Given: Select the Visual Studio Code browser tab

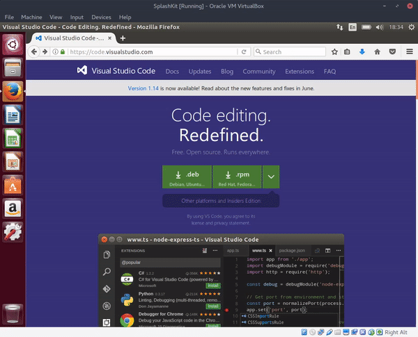Looking at the screenshot, I should [x=73, y=38].
